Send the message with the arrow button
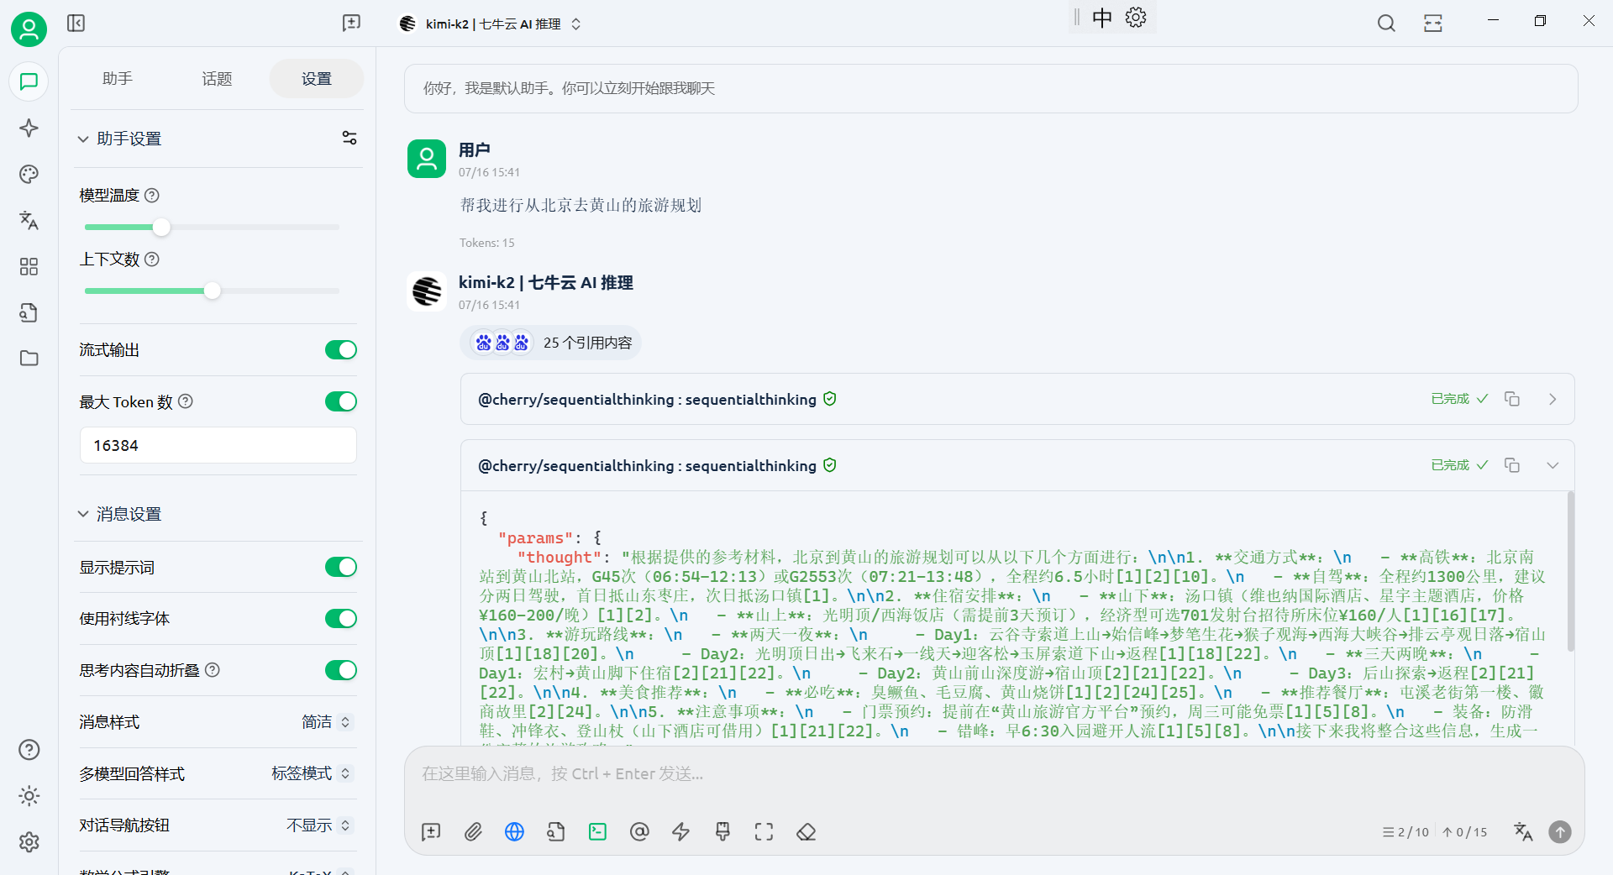The width and height of the screenshot is (1613, 875). click(x=1560, y=832)
